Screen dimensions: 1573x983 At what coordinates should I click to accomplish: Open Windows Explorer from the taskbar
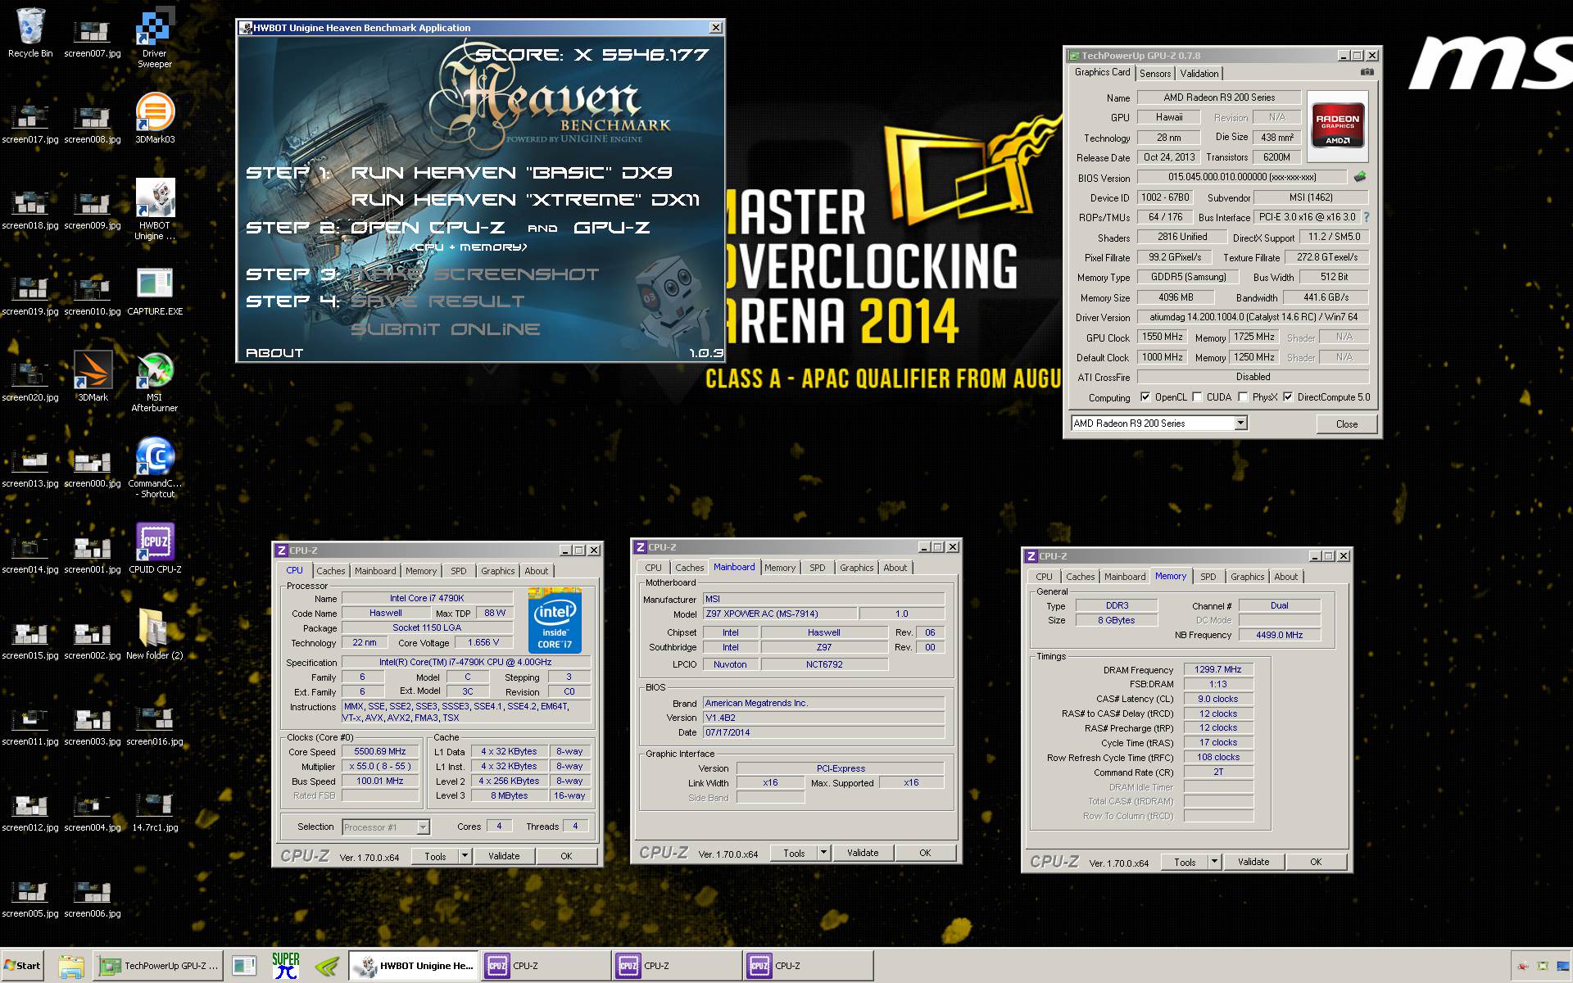pyautogui.click(x=71, y=966)
